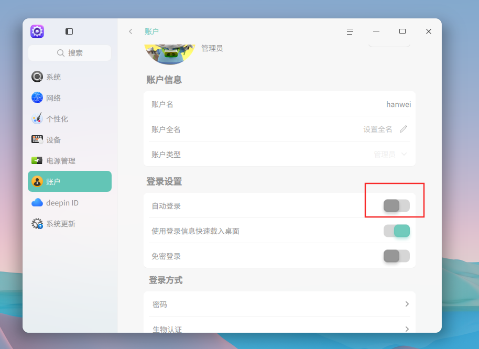Screen dimensions: 479x349
Task: Focus the 搜索 search field
Action: 70,53
